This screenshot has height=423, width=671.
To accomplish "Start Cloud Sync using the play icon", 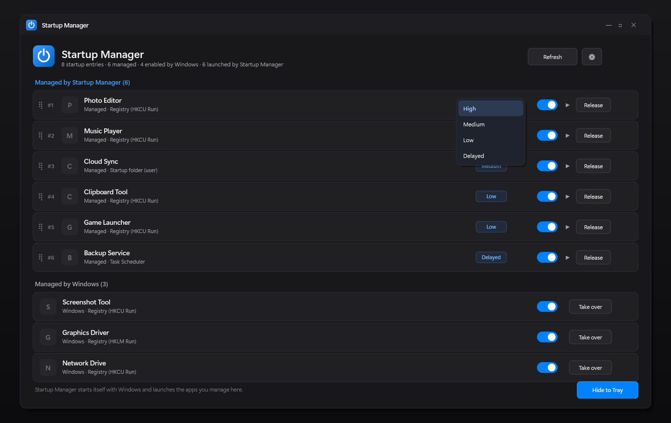I will pyautogui.click(x=567, y=166).
